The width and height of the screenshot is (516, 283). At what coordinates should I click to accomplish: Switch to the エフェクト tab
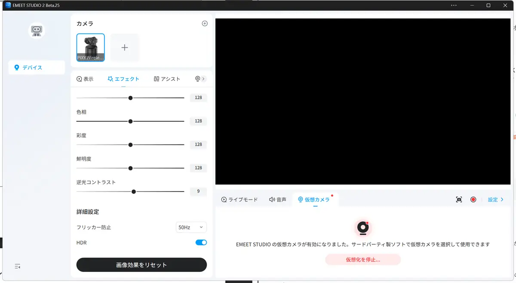click(x=123, y=79)
